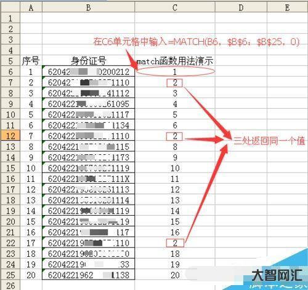
Task: Select cell C7 showing value 2
Action: [x=175, y=82]
